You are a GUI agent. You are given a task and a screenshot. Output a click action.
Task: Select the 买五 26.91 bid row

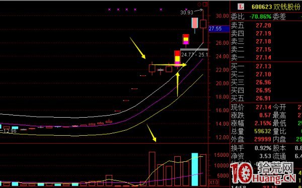(x=266, y=99)
